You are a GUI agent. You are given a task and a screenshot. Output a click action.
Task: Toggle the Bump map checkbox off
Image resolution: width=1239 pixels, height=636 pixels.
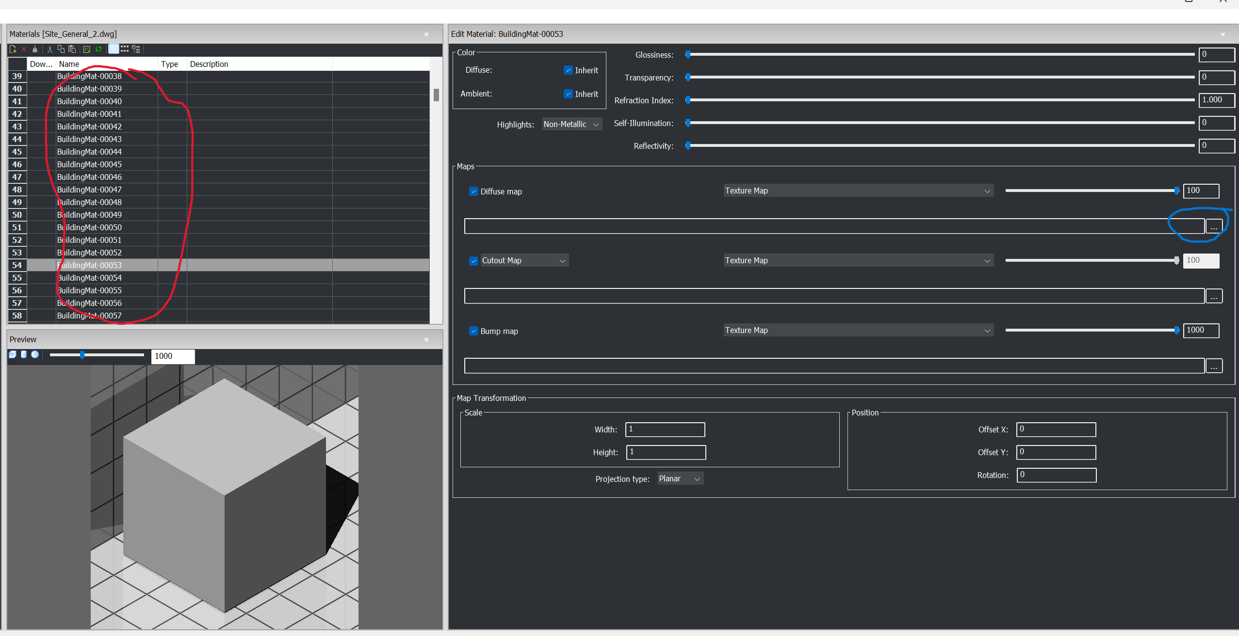pyautogui.click(x=473, y=330)
